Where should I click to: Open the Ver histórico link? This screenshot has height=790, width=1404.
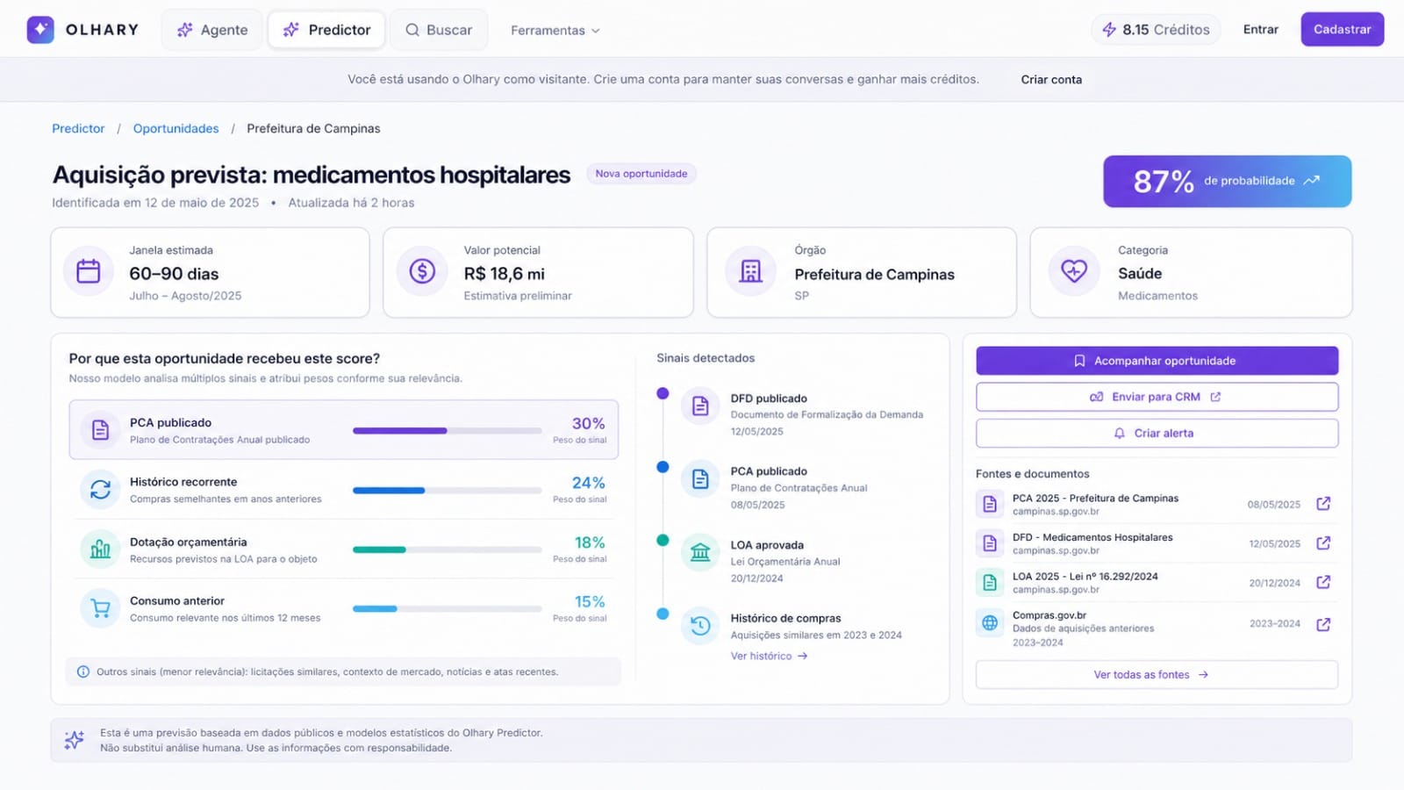(769, 656)
